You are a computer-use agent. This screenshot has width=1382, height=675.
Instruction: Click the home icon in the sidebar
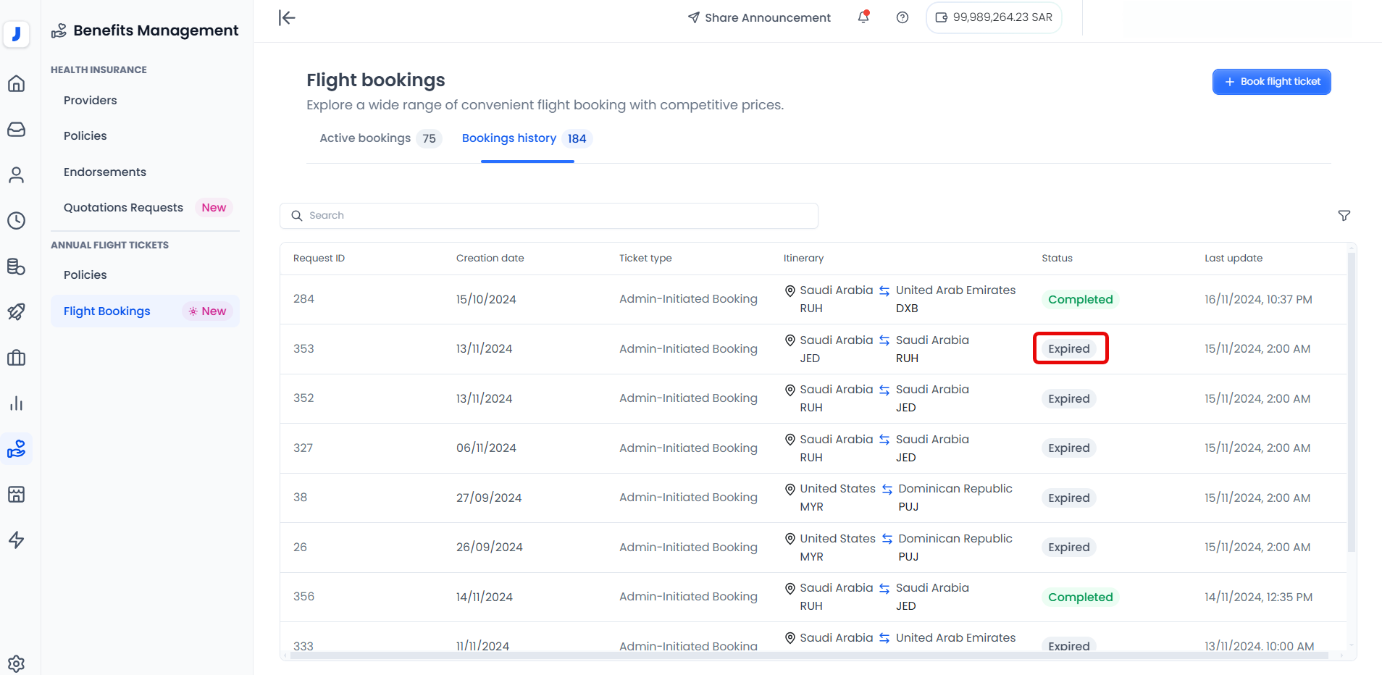point(16,84)
